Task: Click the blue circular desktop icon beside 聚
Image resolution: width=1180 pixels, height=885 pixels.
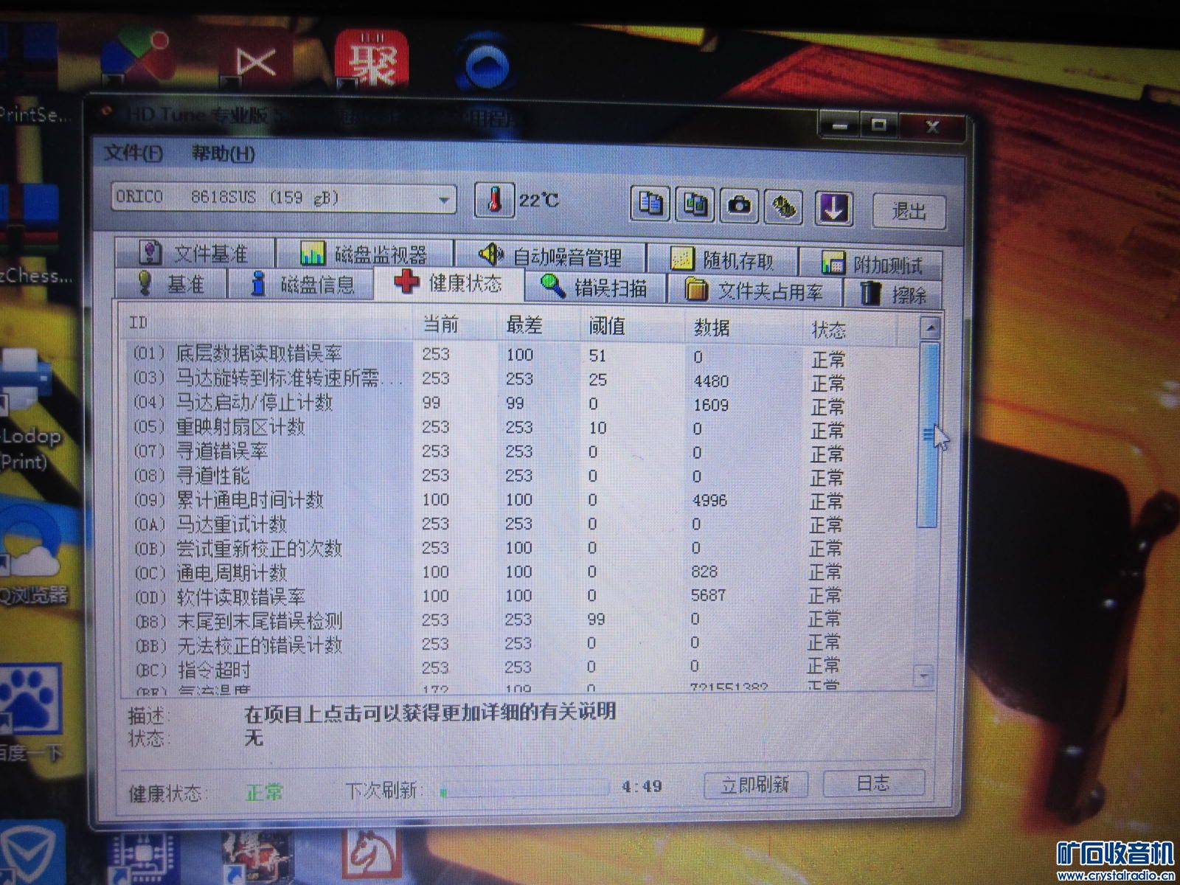Action: coord(485,62)
